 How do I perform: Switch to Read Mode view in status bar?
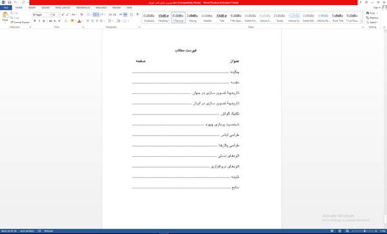(332, 231)
